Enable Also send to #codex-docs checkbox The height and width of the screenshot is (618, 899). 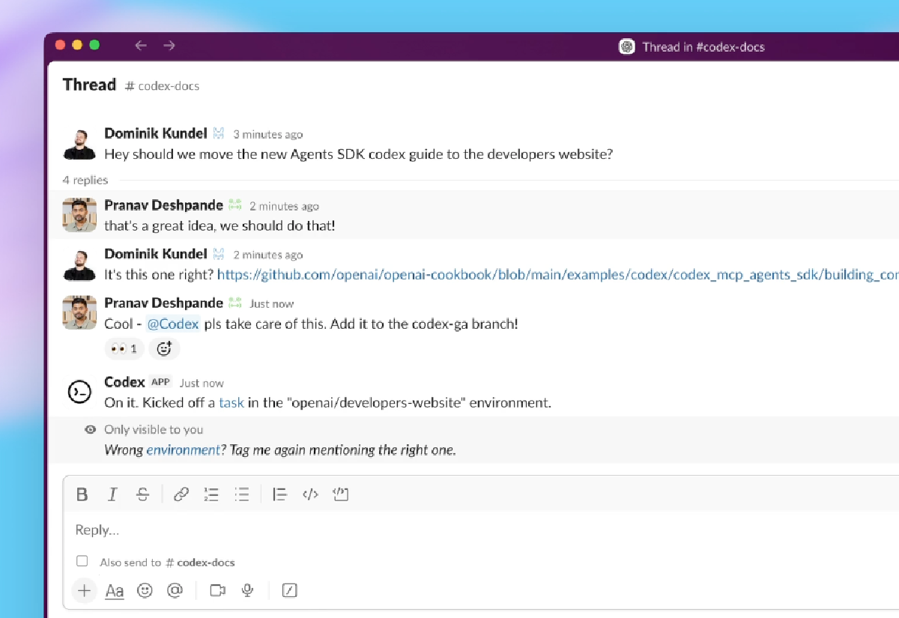point(82,561)
